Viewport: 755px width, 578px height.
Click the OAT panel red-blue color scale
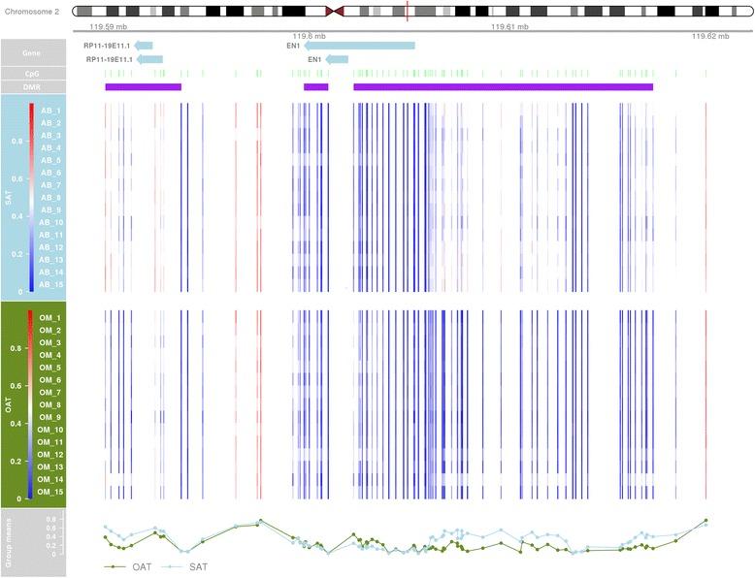(31, 404)
